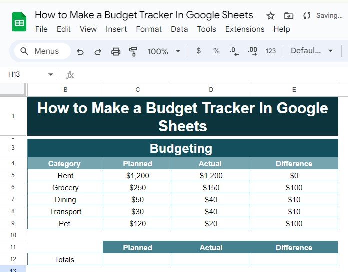348x272 pixels.
Task: Expand the name box dropdown arrow
Action: (51, 74)
